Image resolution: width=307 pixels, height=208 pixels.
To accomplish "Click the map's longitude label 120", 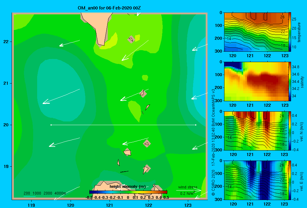I will [71, 205].
